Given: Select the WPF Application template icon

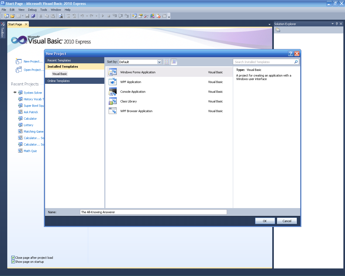Looking at the screenshot, I should [x=113, y=82].
